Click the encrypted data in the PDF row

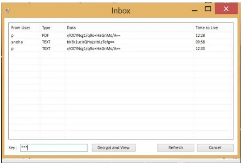tap(94, 36)
